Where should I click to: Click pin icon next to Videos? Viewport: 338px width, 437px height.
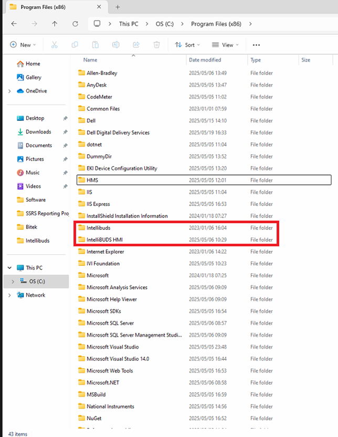tap(65, 186)
